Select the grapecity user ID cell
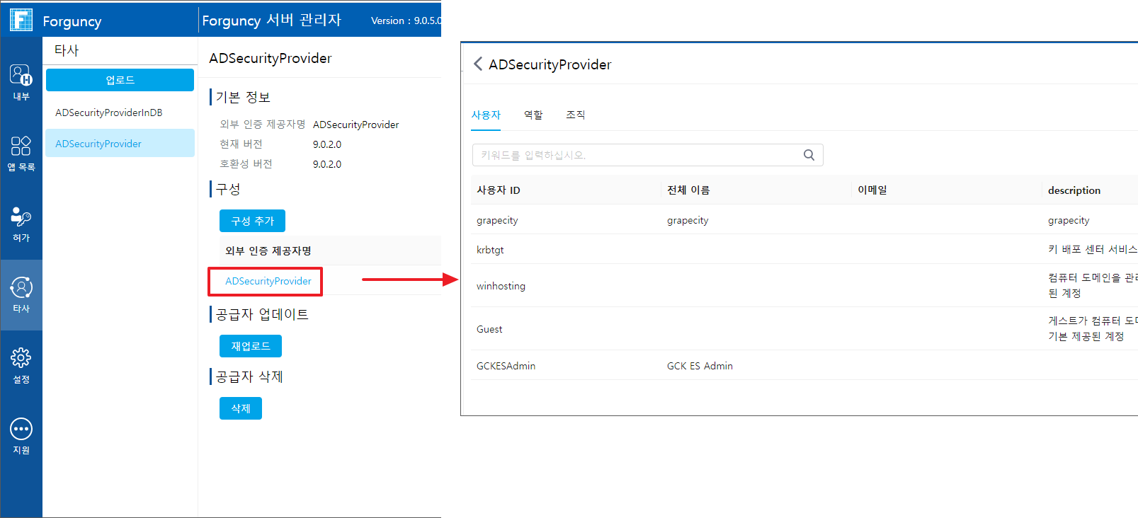1138x518 pixels. click(x=497, y=220)
